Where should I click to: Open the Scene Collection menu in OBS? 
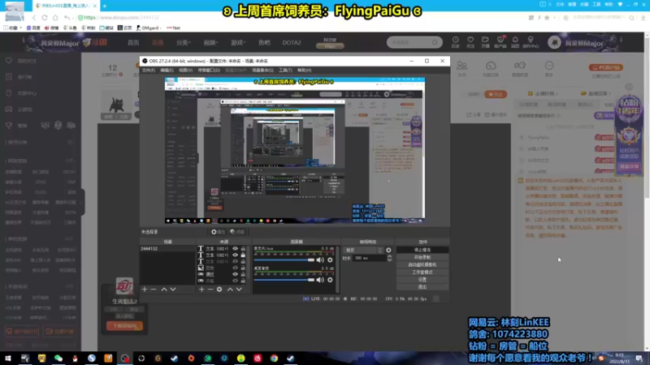tap(262, 70)
